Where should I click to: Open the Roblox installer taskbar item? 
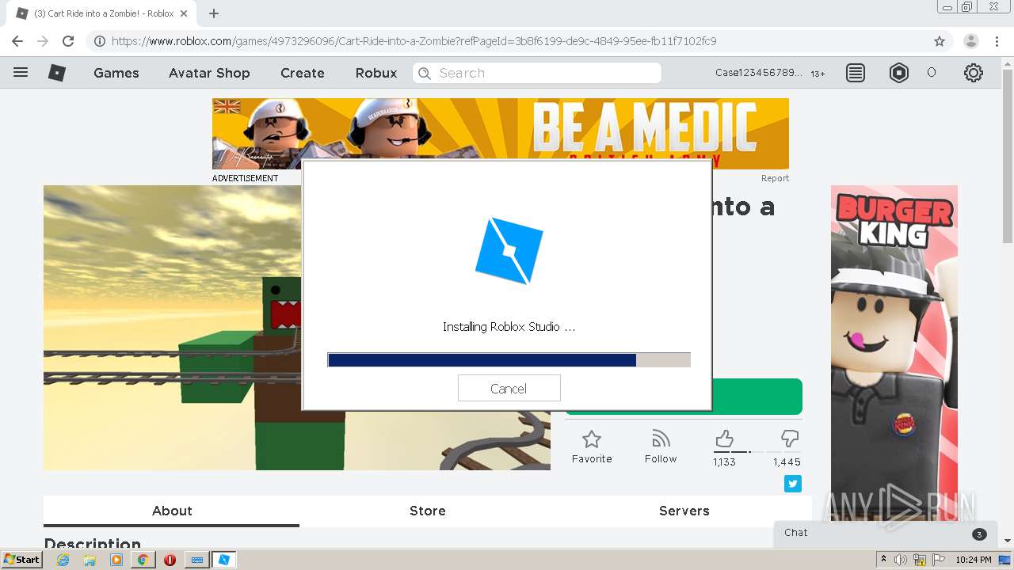(223, 560)
